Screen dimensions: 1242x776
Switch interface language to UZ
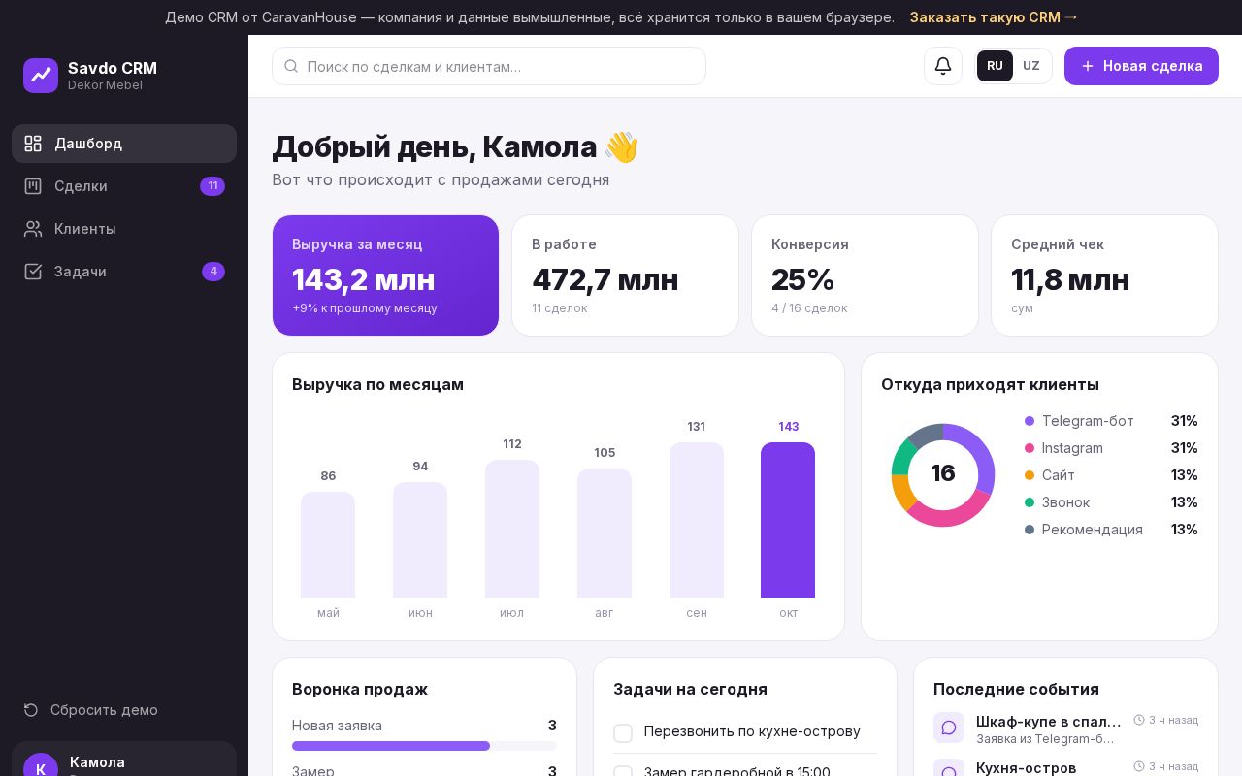pyautogui.click(x=1031, y=66)
